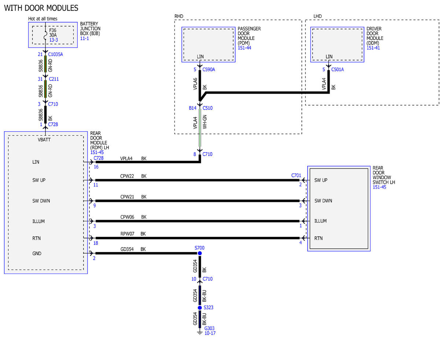440x339 pixels.
Task: Click SW UP in Rear Door Window Switch
Action: click(x=321, y=180)
